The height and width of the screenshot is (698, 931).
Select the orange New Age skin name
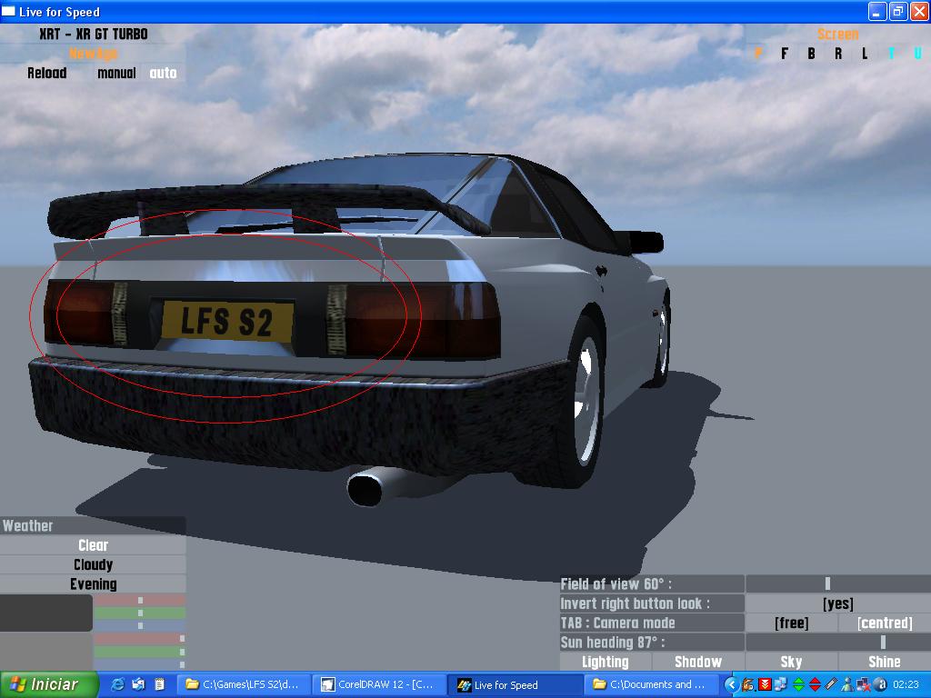point(94,54)
